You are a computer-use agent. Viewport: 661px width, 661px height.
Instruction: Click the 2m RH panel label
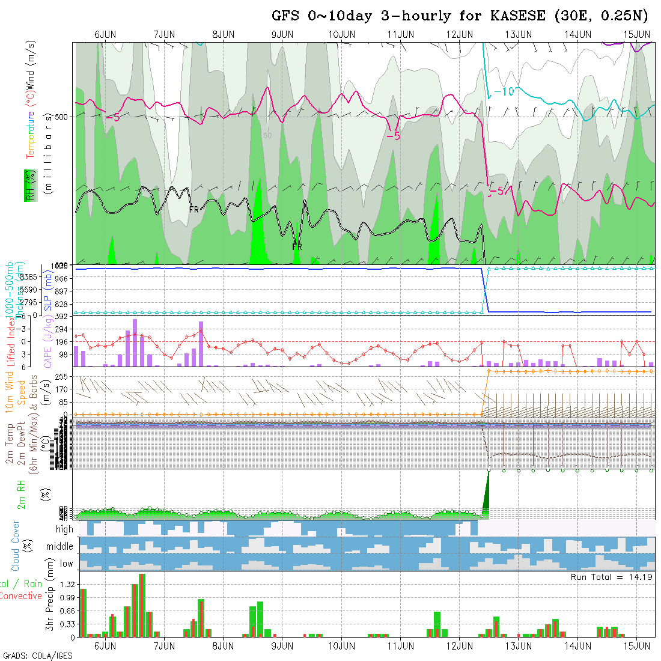click(21, 494)
